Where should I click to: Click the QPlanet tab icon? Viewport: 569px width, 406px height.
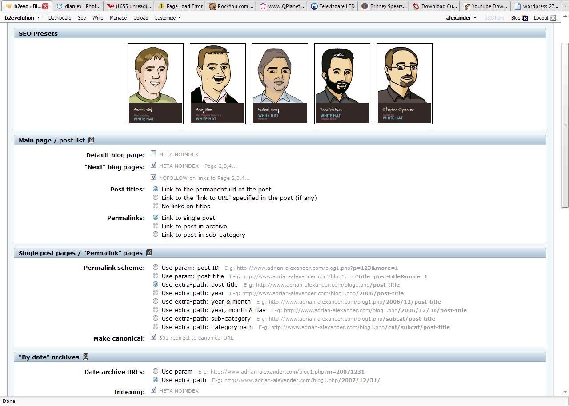[264, 6]
